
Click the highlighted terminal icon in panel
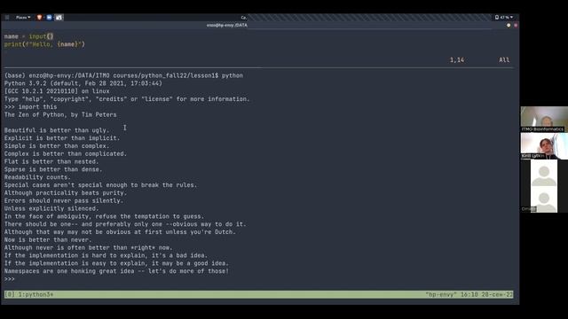coord(59,18)
